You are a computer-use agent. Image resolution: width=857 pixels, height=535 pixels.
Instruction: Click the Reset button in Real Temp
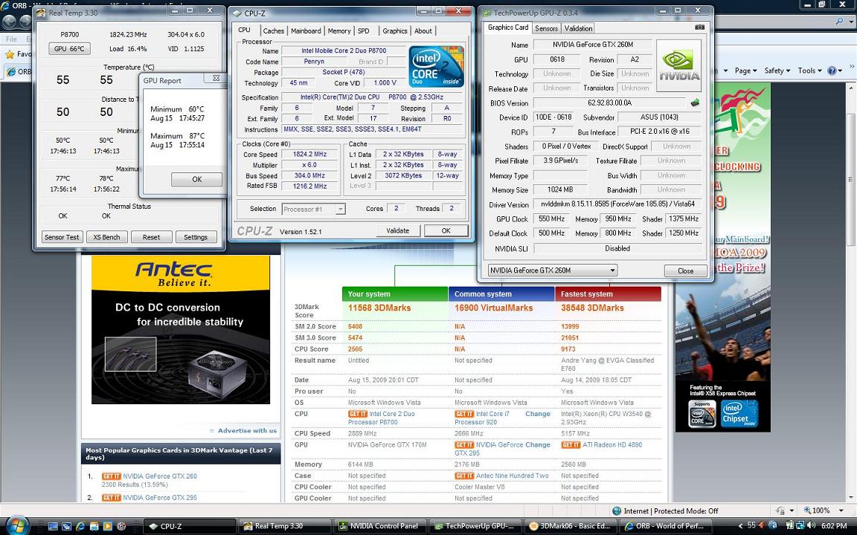[152, 237]
